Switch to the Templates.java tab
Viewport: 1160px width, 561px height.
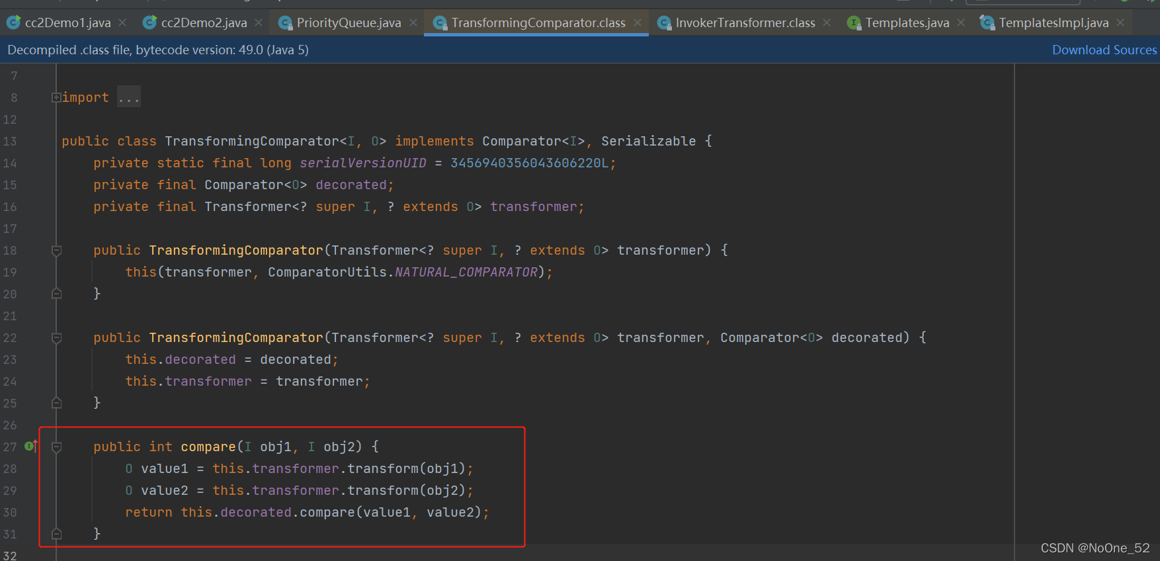point(907,22)
